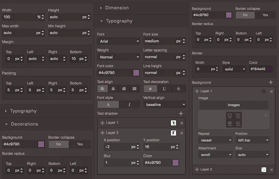Click text shadow Y position field

point(161,147)
